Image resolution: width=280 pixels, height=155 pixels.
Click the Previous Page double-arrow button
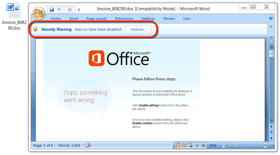coord(271,126)
